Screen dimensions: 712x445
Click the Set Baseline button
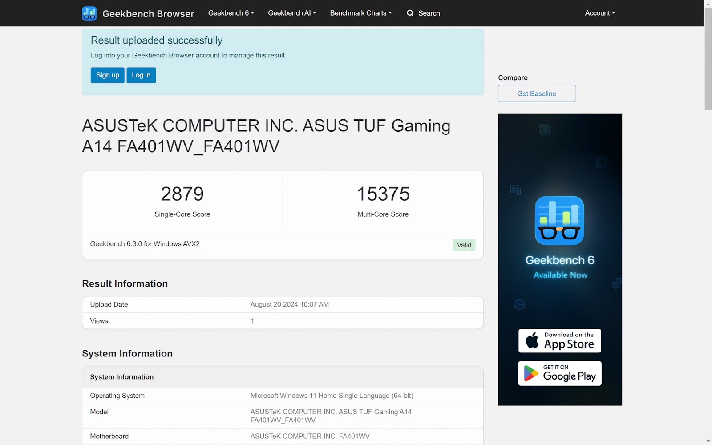coord(537,93)
